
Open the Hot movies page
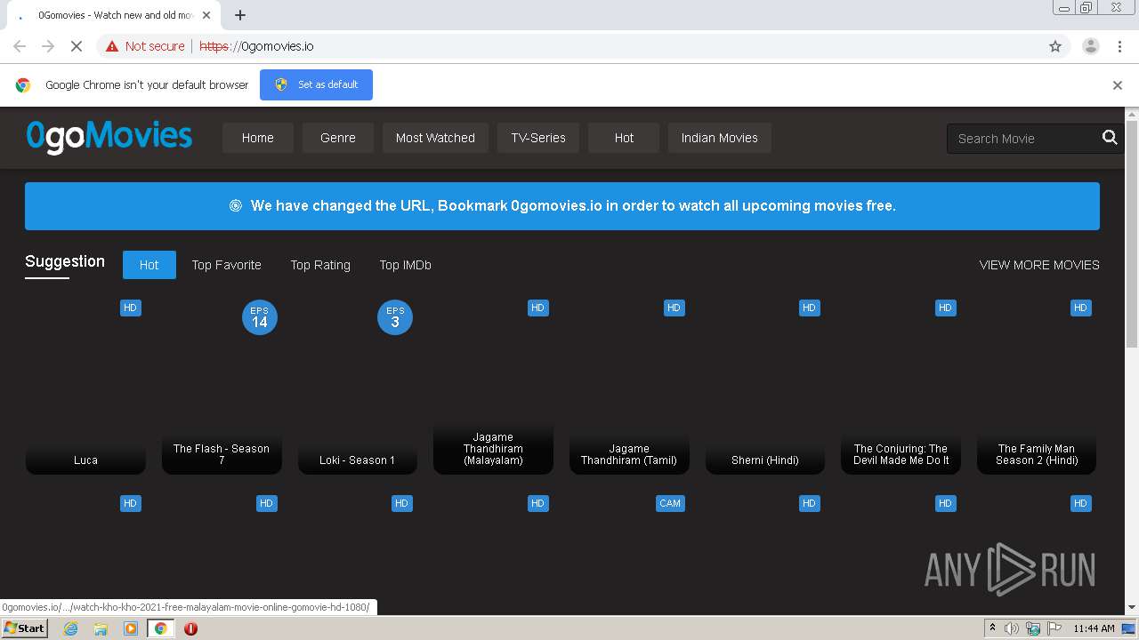[x=624, y=138]
